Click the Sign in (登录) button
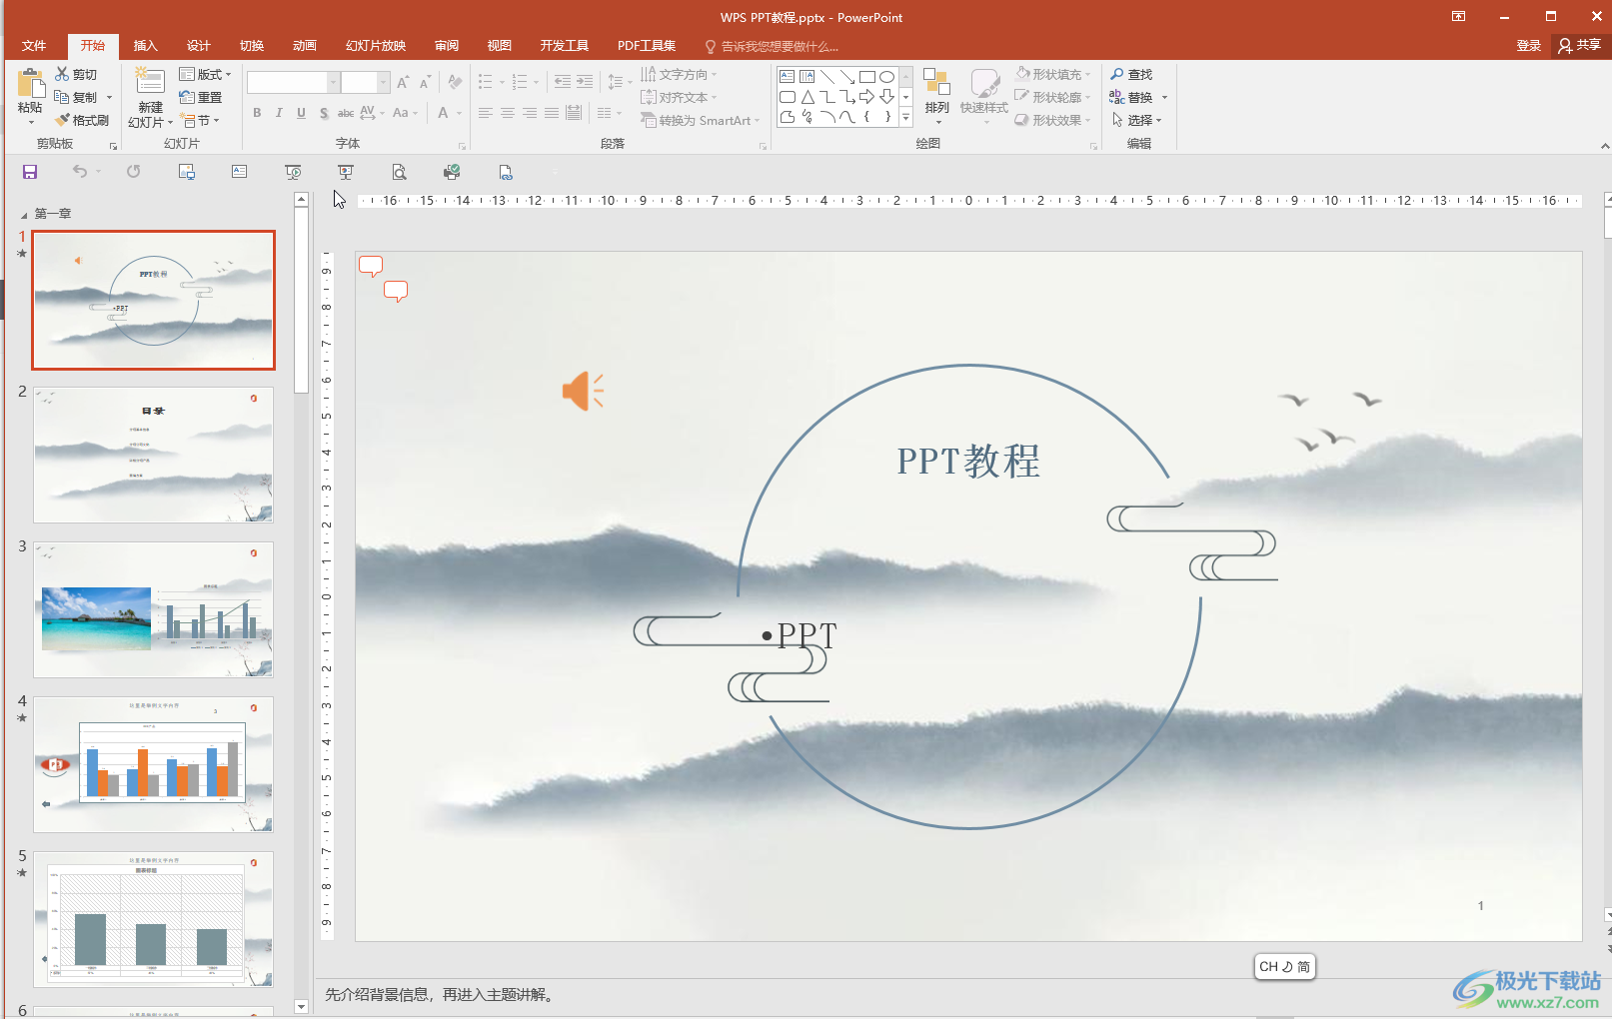The image size is (1612, 1019). click(1529, 46)
